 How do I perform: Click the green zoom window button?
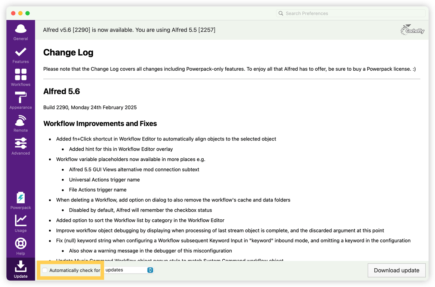pyautogui.click(x=27, y=13)
